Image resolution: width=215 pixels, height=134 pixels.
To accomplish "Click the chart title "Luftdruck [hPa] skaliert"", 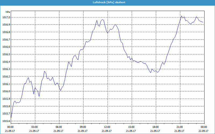I will click(x=107, y=2).
